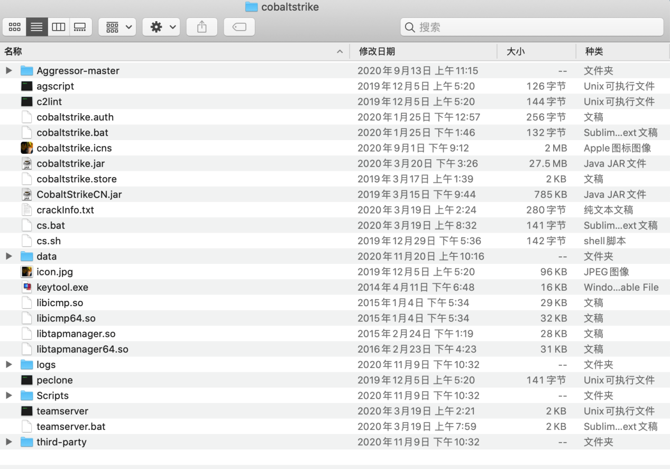Click the share button in toolbar

coord(201,27)
